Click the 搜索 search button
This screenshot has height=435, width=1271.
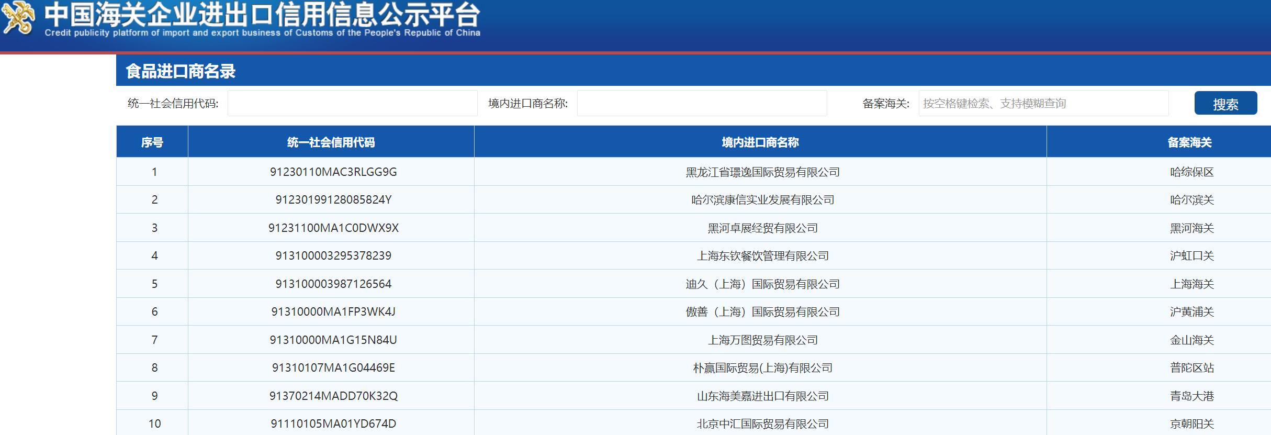point(1225,103)
